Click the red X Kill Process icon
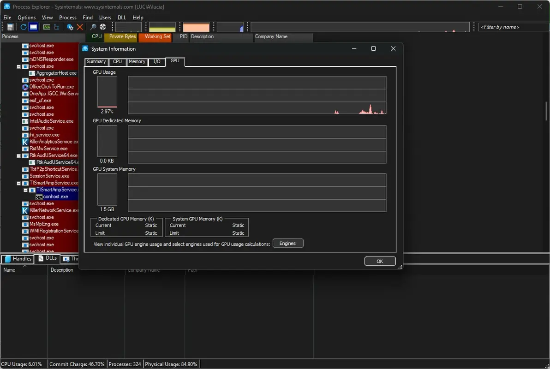Screen dimensions: 550x369 [x=80, y=27]
